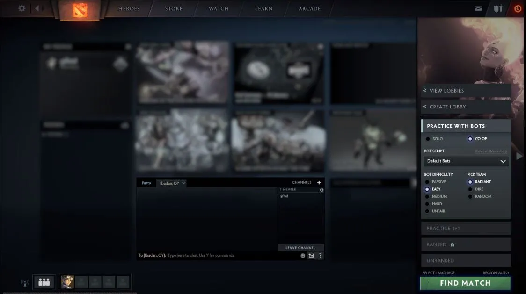Click LEAVE CHANNEL button
Image resolution: width=526 pixels, height=294 pixels.
pos(300,248)
